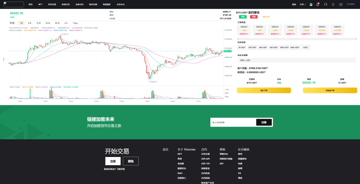Click the black 注册 button in green banner
The height and width of the screenshot is (184, 360).
[x=264, y=122]
